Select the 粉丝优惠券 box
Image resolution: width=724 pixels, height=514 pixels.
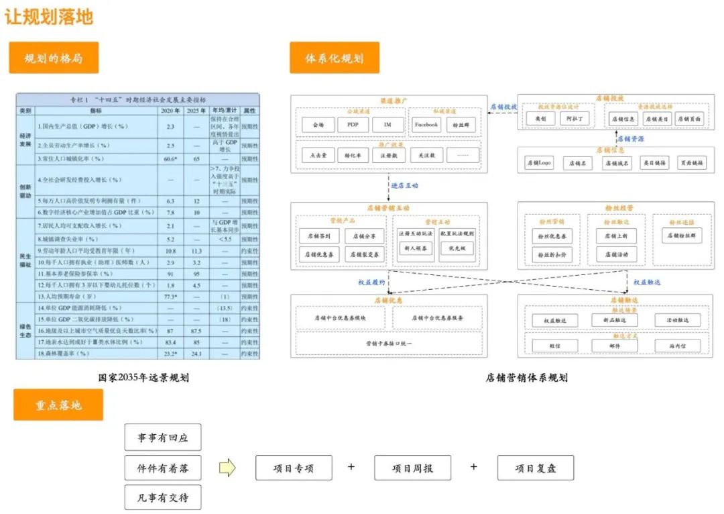click(552, 236)
